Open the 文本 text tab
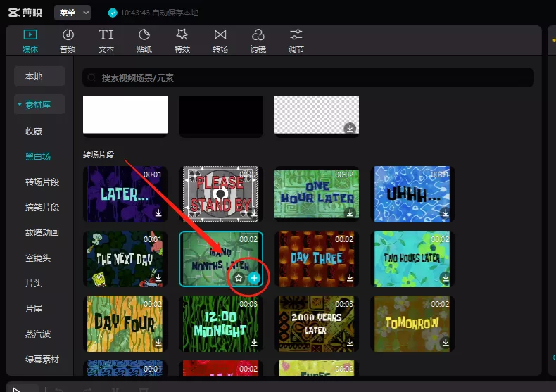Image resolution: width=556 pixels, height=392 pixels. (x=106, y=41)
